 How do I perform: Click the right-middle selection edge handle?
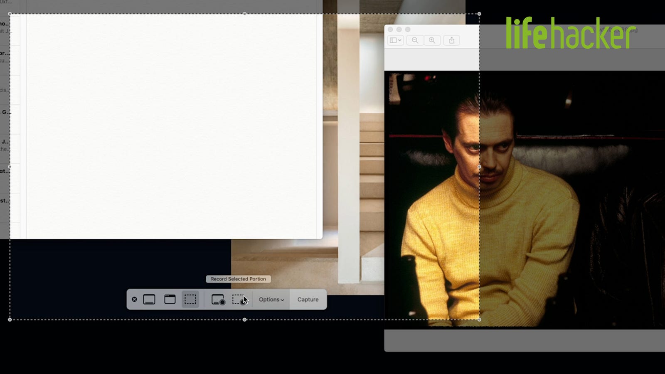479,167
